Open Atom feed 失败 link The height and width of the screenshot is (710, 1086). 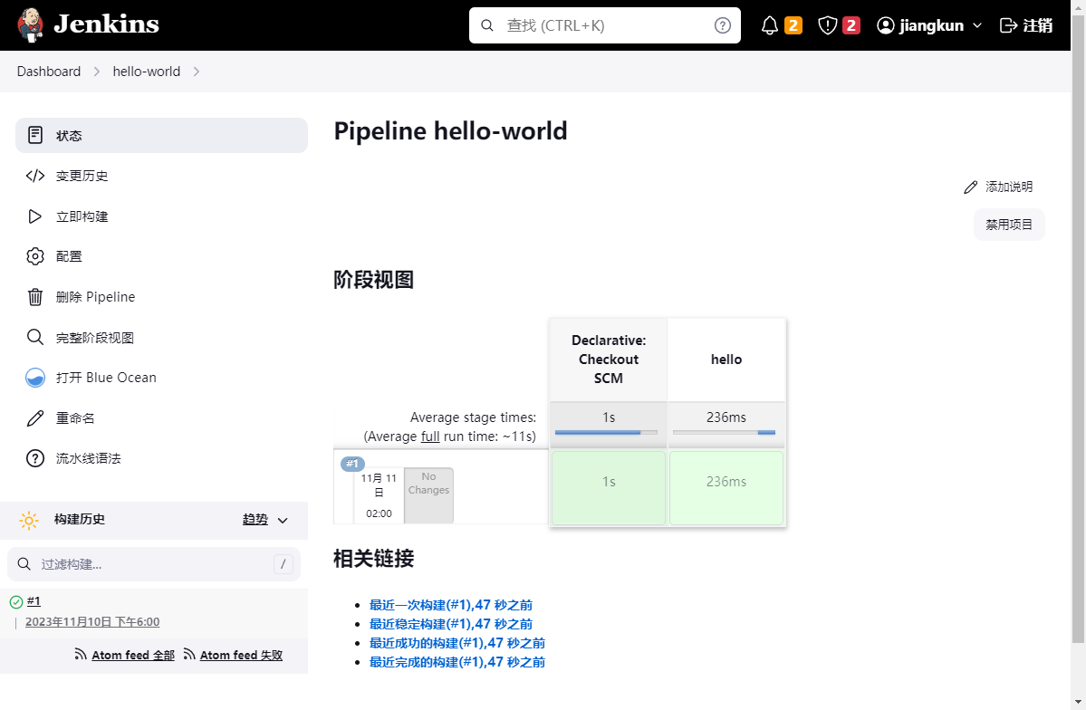click(241, 656)
